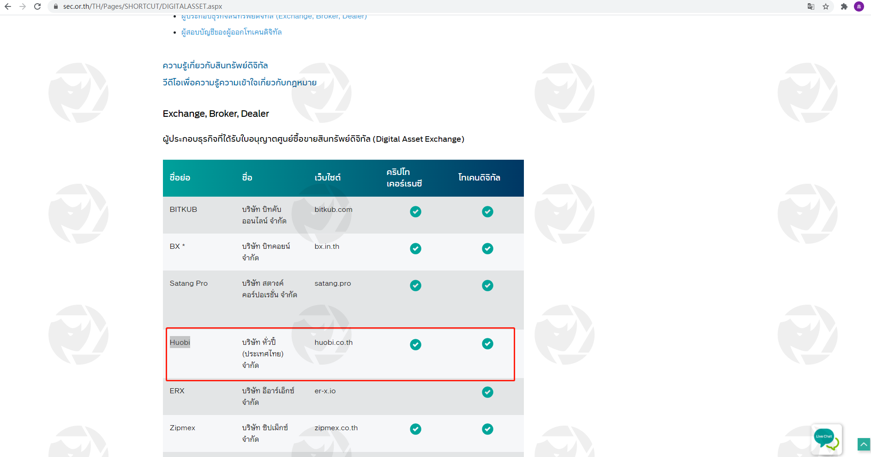
Task: Reload the page with refresh icon
Action: (x=37, y=6)
